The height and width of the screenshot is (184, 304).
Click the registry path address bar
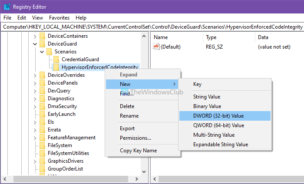(152, 27)
